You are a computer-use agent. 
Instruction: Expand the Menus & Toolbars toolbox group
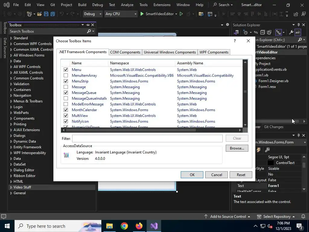pyautogui.click(x=11, y=101)
